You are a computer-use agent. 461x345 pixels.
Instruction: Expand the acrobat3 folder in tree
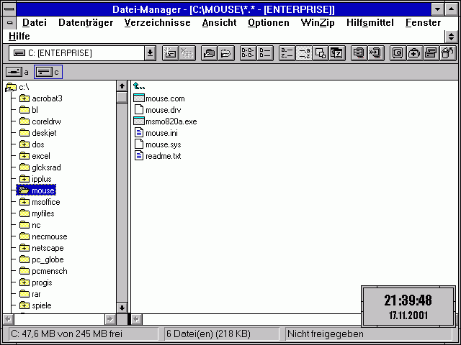pyautogui.click(x=24, y=98)
